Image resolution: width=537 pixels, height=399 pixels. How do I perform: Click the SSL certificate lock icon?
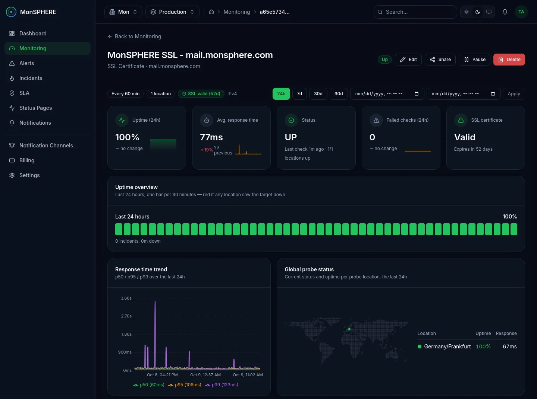pyautogui.click(x=461, y=120)
